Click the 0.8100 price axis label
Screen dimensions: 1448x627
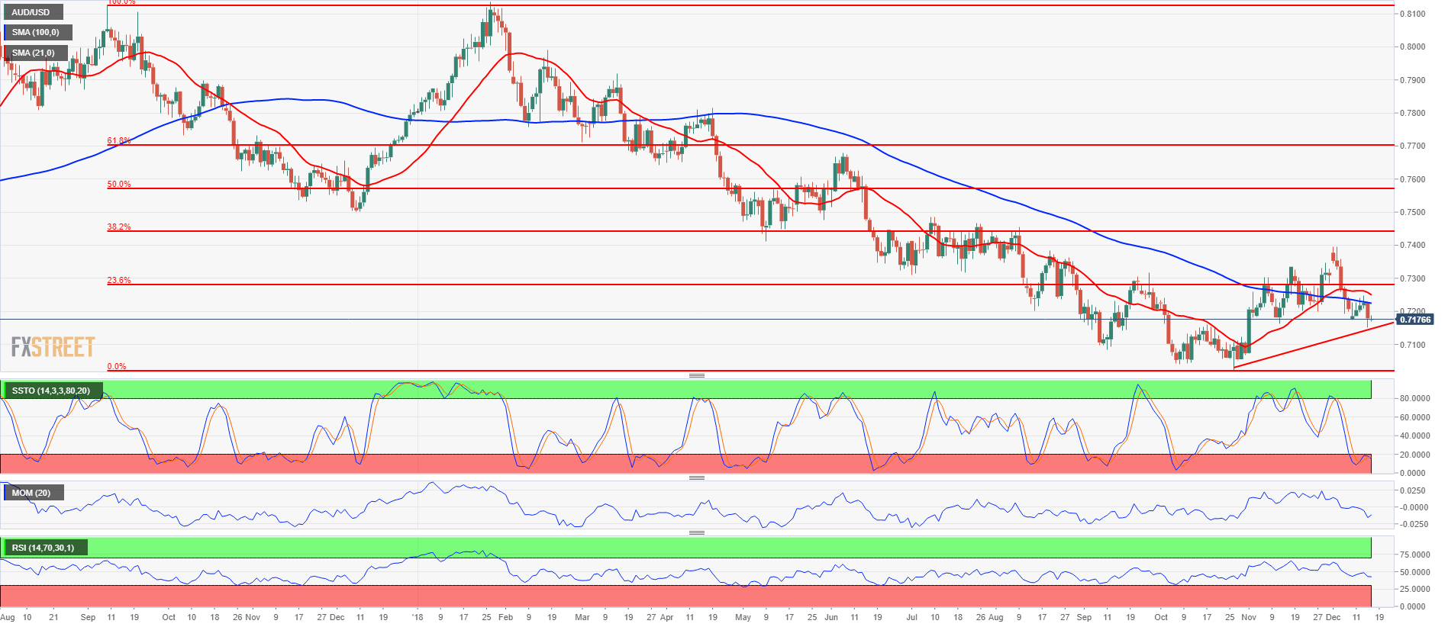pos(1412,14)
